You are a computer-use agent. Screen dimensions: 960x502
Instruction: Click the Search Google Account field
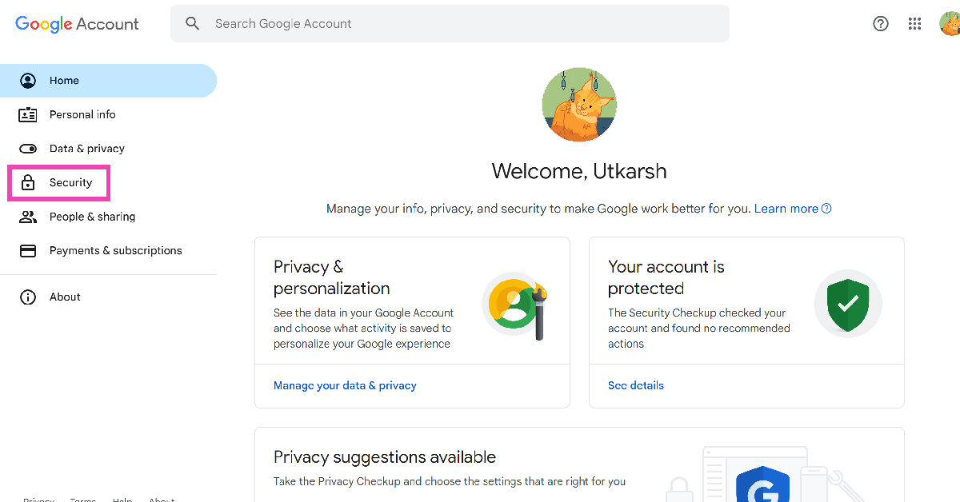click(x=464, y=24)
